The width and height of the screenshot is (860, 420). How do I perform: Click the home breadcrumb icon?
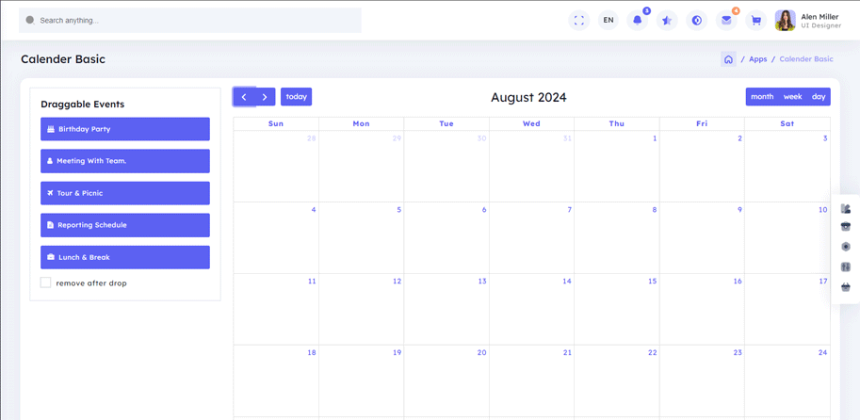pos(728,59)
